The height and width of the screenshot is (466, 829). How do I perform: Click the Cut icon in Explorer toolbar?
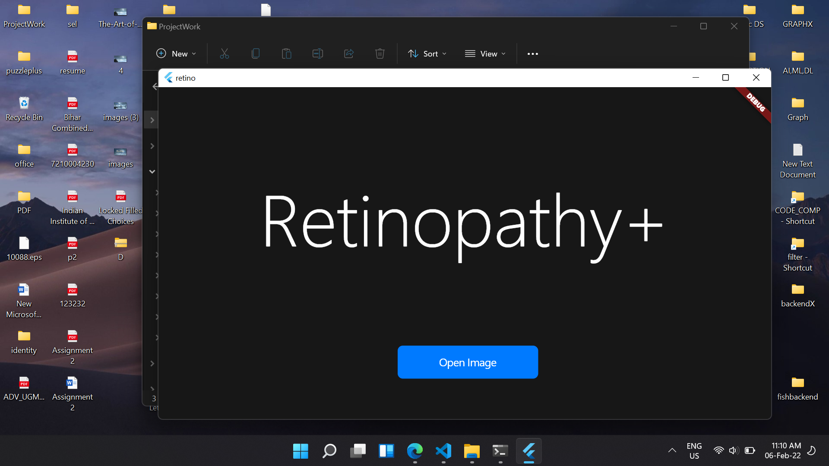[x=224, y=54]
